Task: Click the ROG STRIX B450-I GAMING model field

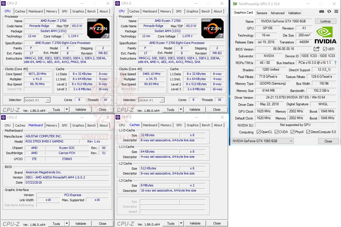Action: click(x=52, y=141)
